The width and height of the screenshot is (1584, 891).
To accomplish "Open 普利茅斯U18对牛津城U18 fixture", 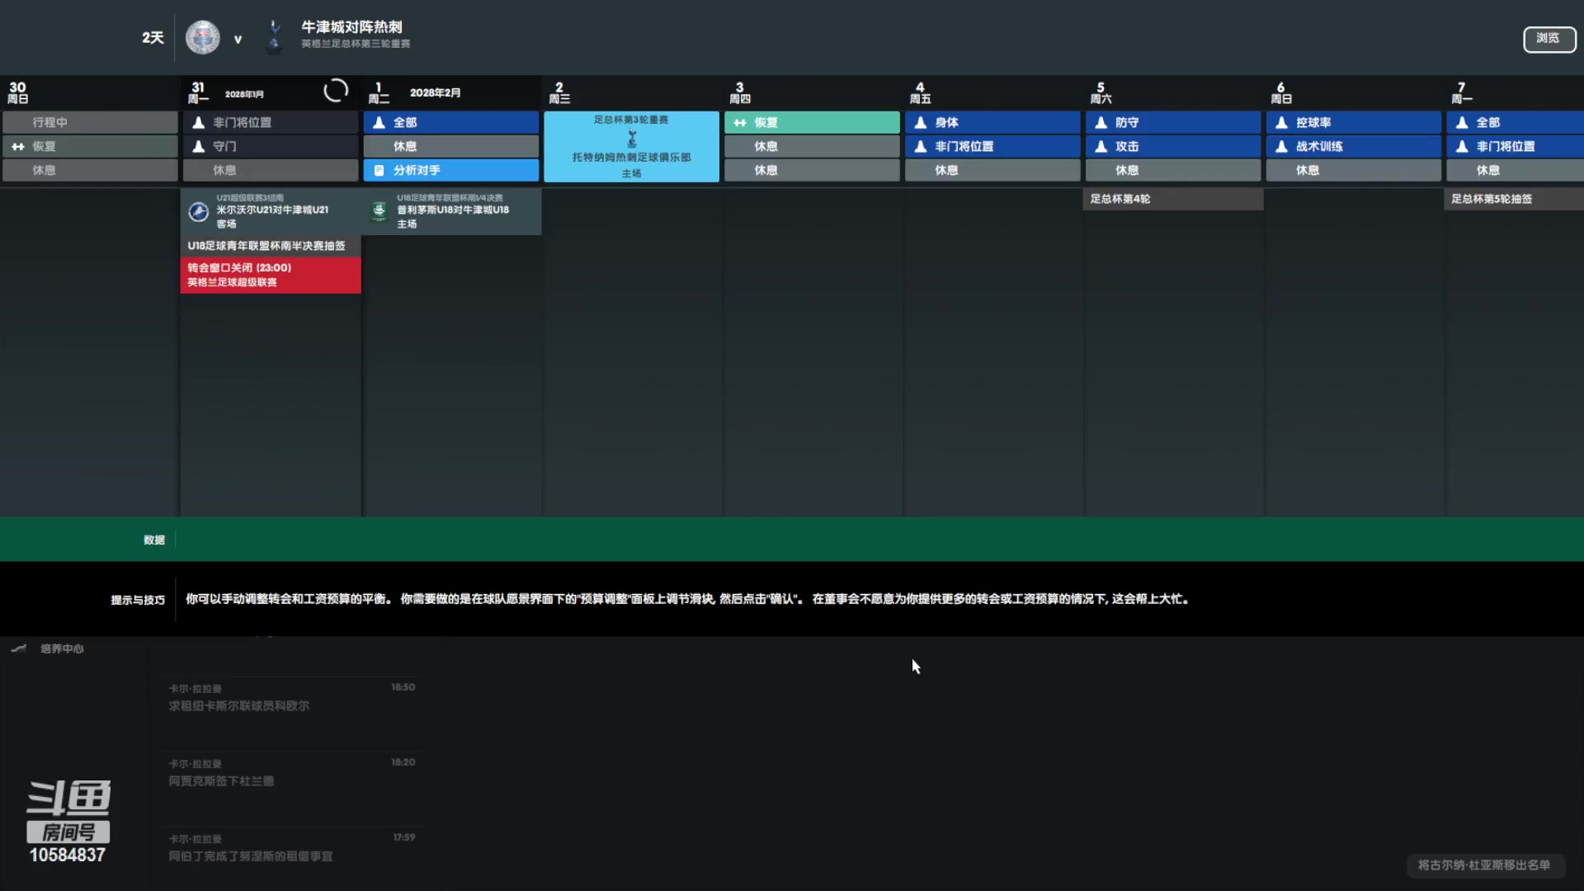I will (451, 211).
